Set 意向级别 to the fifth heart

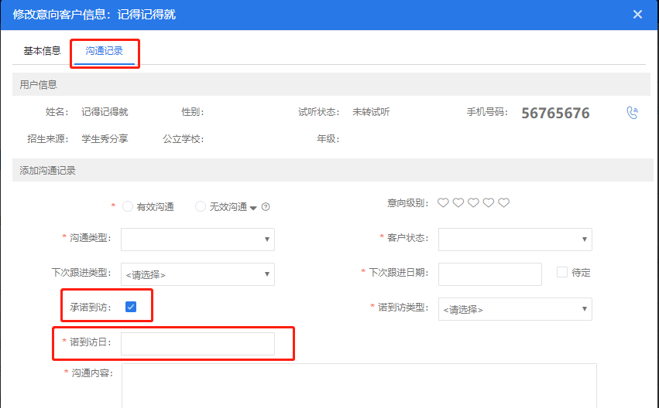(x=503, y=203)
